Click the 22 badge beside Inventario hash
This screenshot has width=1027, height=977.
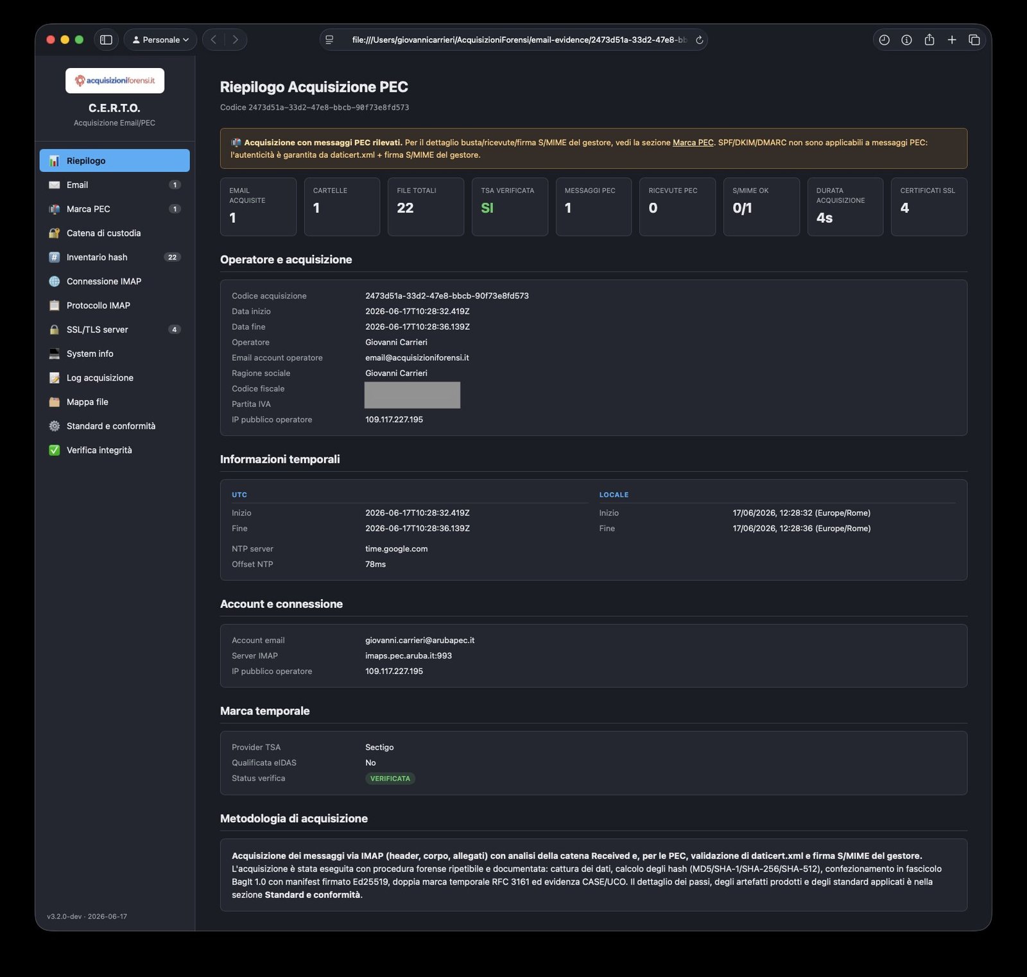coord(173,257)
